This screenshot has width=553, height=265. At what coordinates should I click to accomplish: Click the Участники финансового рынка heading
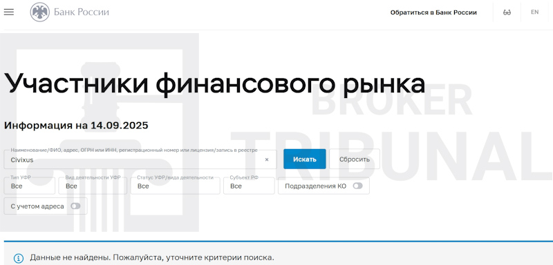click(x=215, y=84)
